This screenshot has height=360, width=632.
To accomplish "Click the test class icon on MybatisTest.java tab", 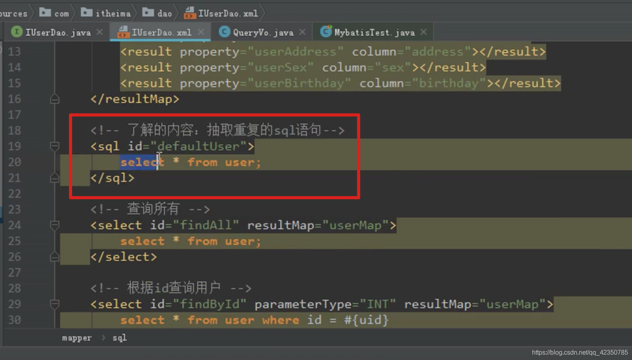I will (326, 32).
